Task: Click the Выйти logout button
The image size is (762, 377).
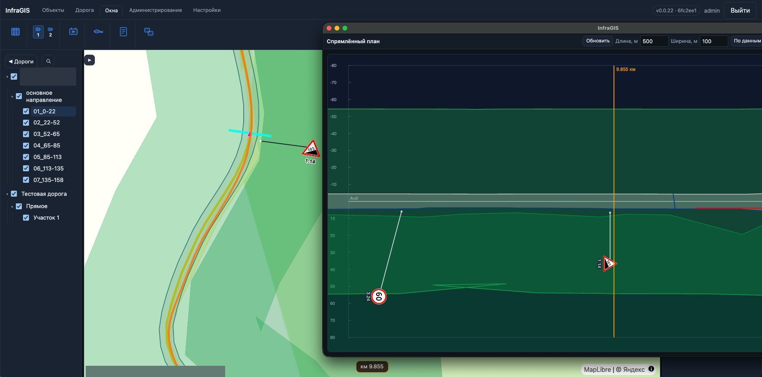Action: (x=740, y=10)
